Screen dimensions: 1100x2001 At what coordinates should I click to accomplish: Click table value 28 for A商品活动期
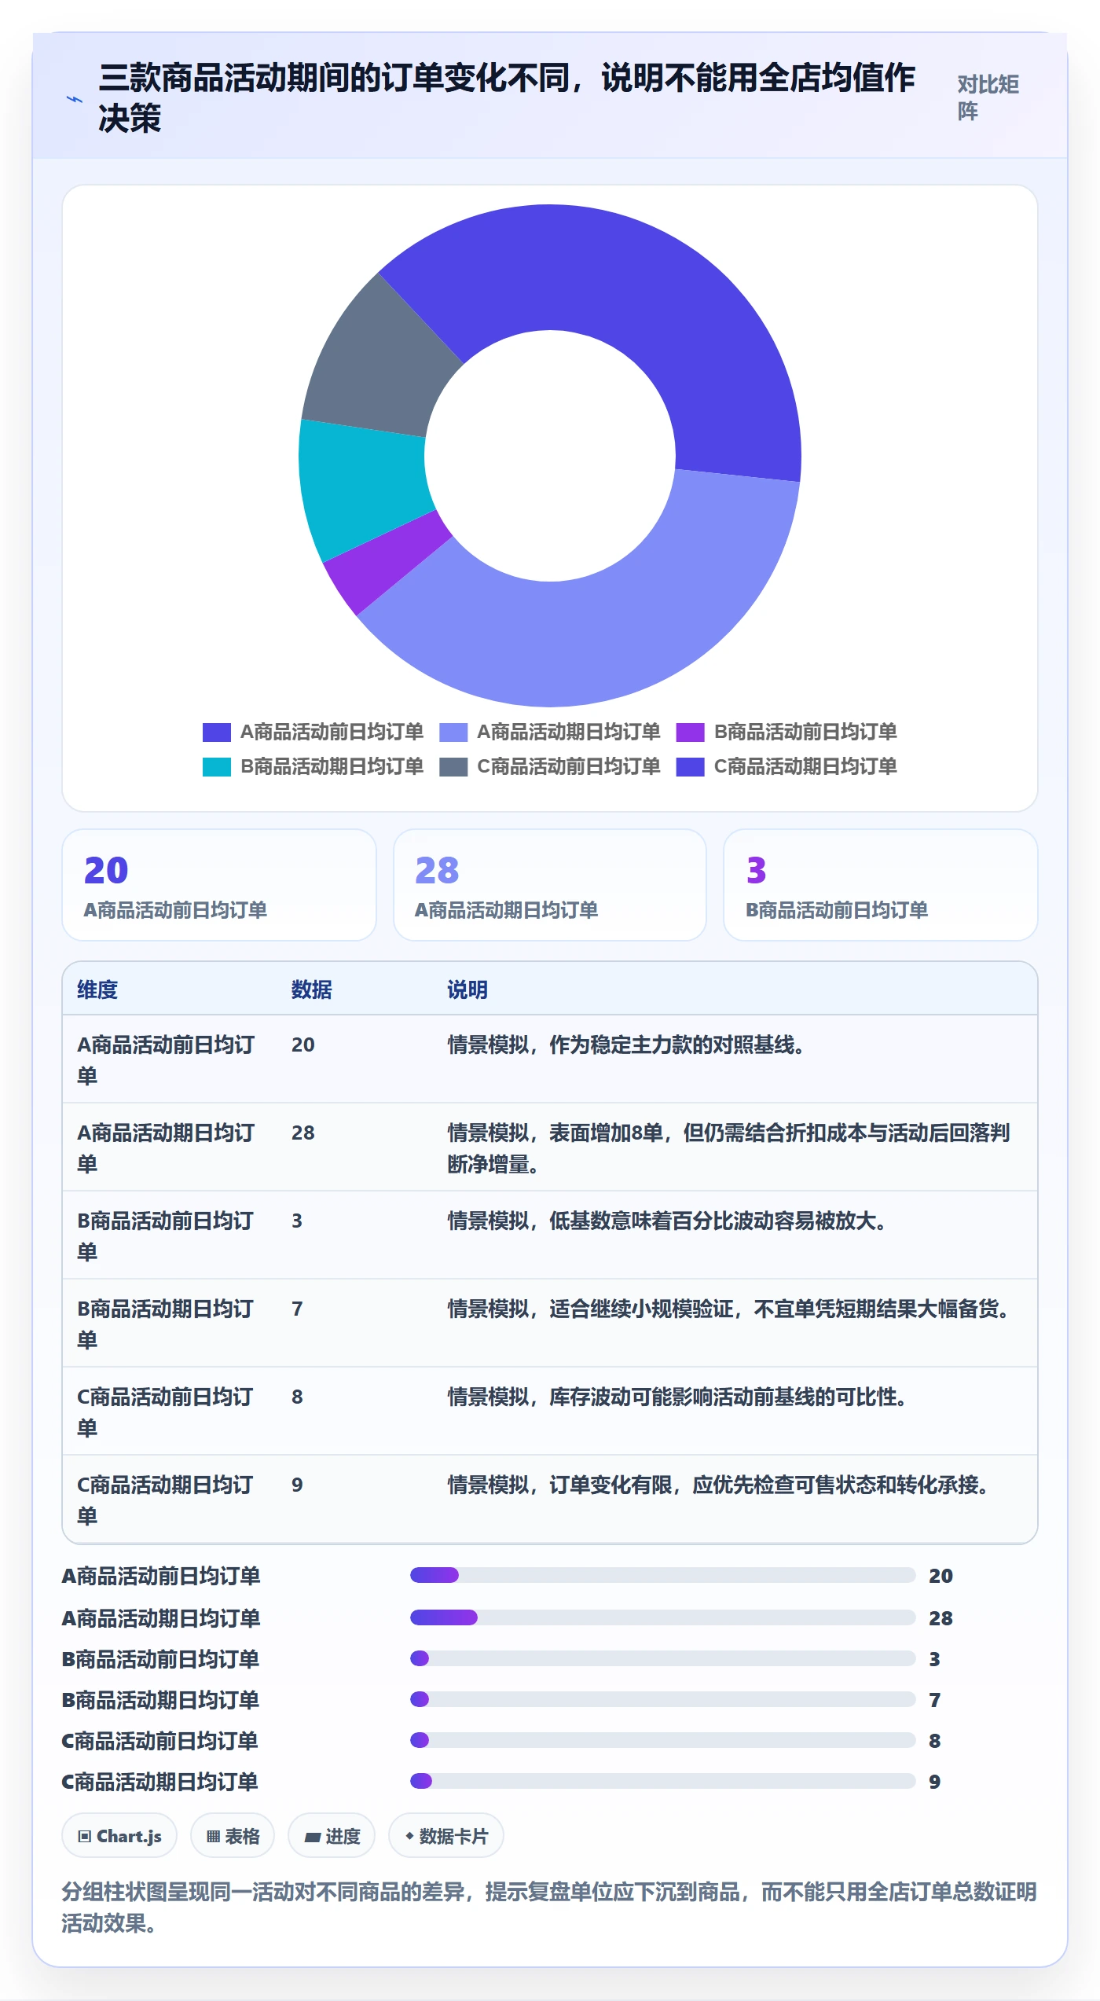point(303,1133)
